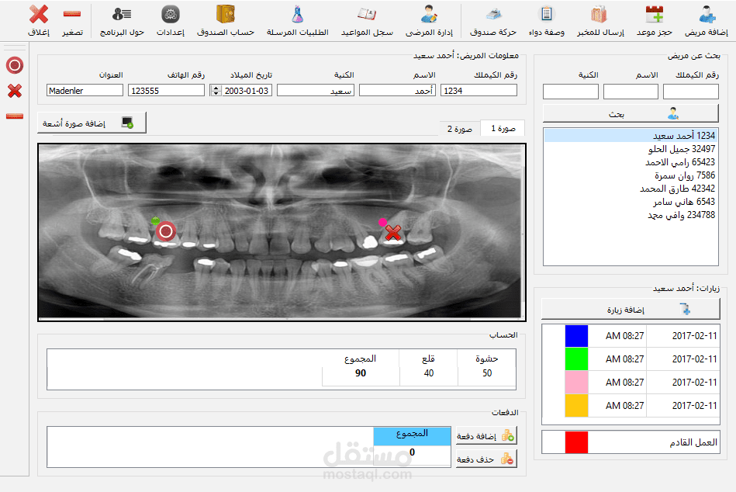Click green dot handle near circle marker
Image resolution: width=736 pixels, height=492 pixels.
pyautogui.click(x=155, y=220)
